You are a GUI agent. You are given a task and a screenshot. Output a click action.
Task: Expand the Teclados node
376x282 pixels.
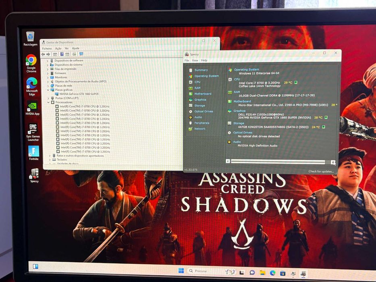[x=50, y=160]
